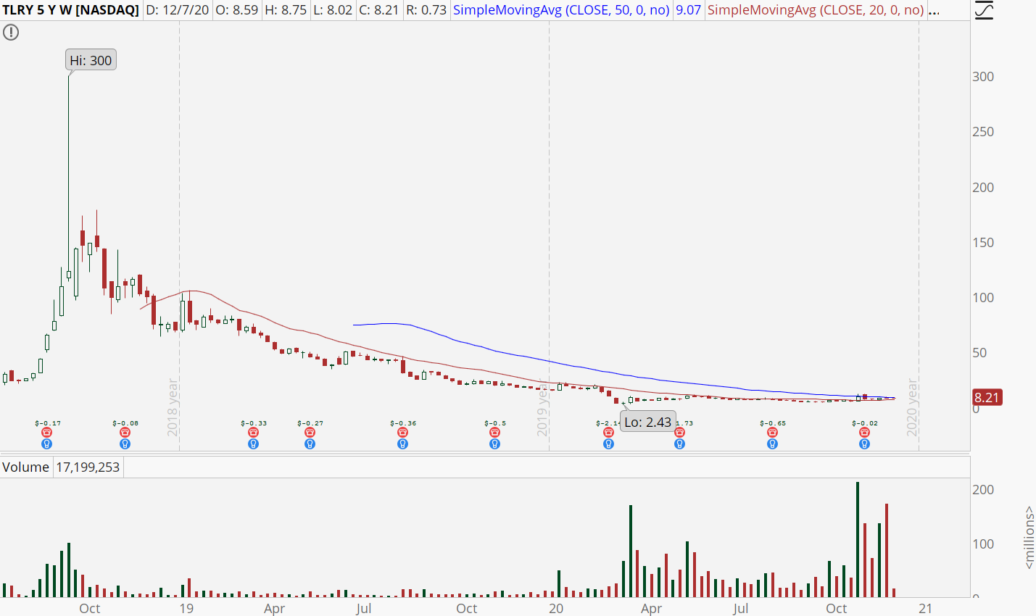Select the blue lightbulb icon under $-0.08
The image size is (1036, 616).
click(125, 444)
